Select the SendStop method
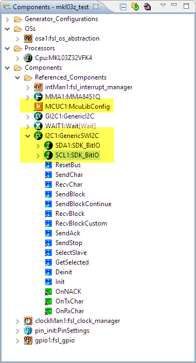This screenshot has width=196, height=363. pyautogui.click(x=68, y=243)
